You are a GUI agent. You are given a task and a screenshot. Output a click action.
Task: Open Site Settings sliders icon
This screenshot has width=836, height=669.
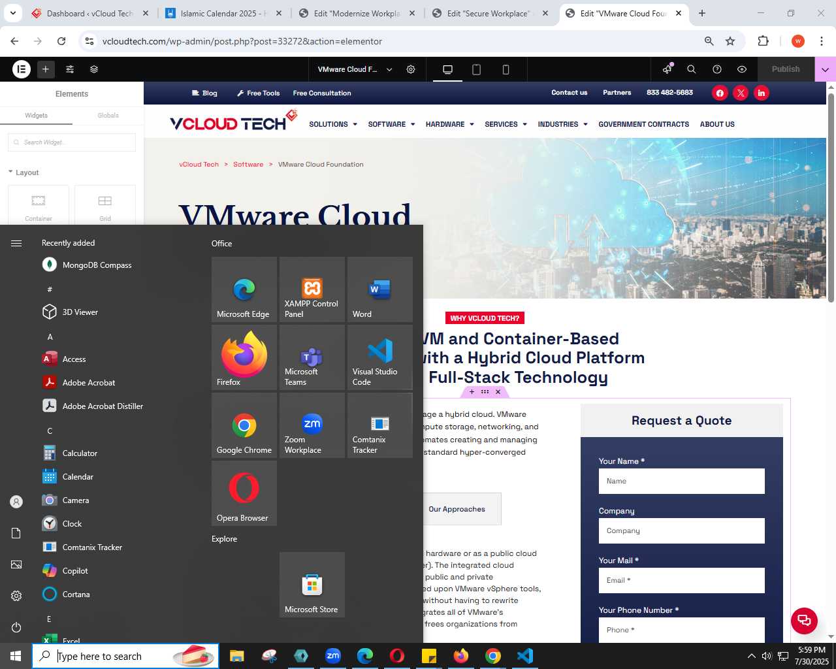click(70, 69)
